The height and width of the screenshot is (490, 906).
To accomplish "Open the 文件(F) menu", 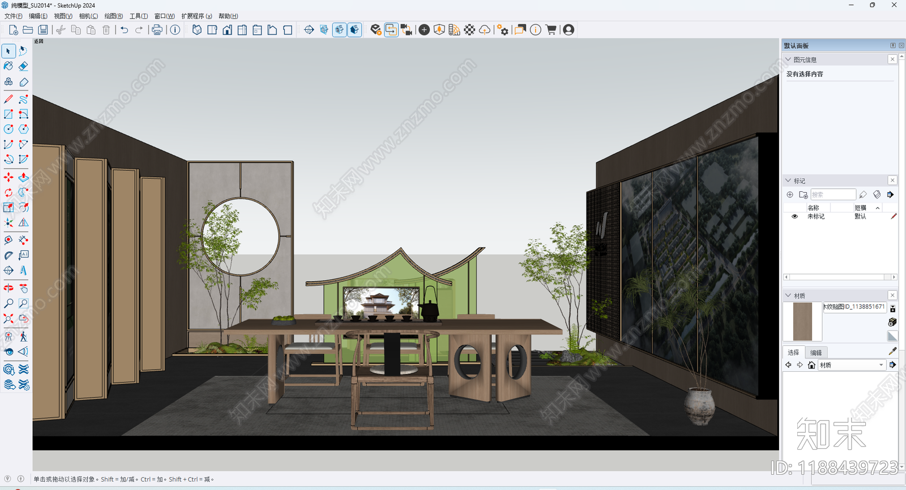I will click(x=14, y=16).
